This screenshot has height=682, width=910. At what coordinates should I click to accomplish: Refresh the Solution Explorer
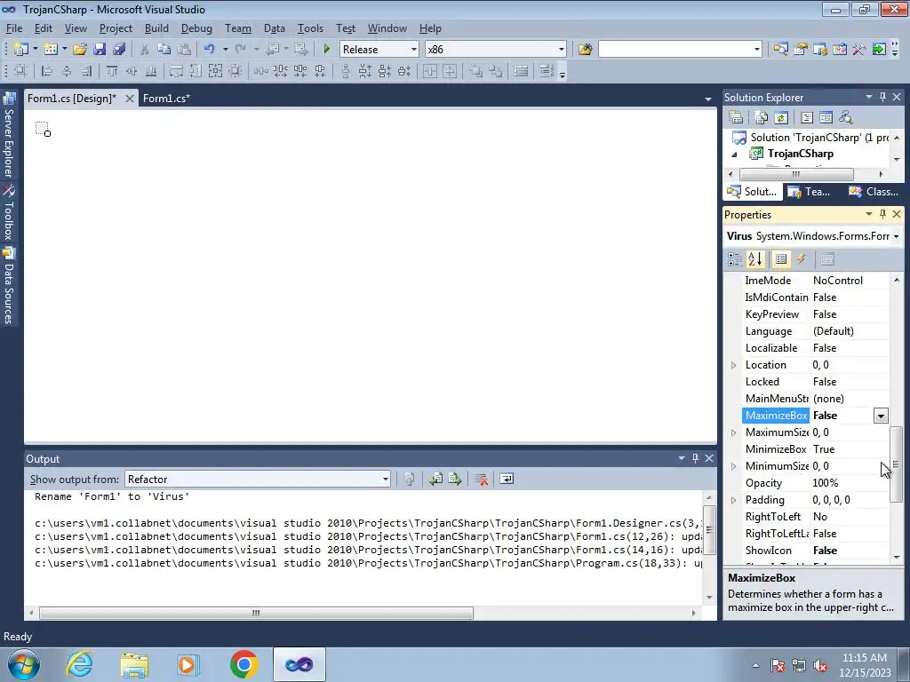click(x=781, y=117)
